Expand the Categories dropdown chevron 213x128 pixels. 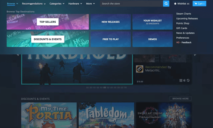63,4
